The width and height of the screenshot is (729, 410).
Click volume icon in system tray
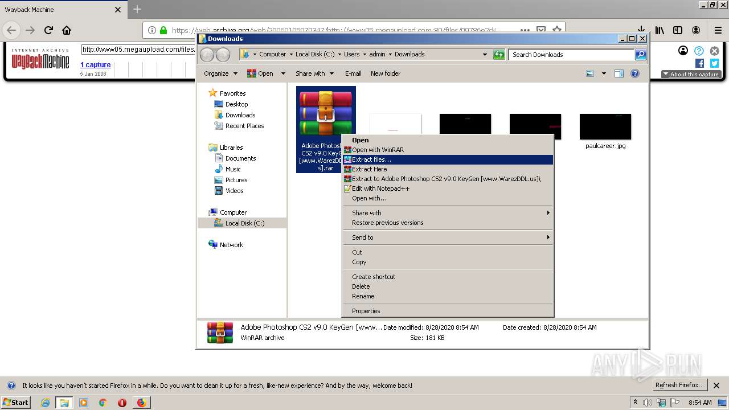coord(648,403)
